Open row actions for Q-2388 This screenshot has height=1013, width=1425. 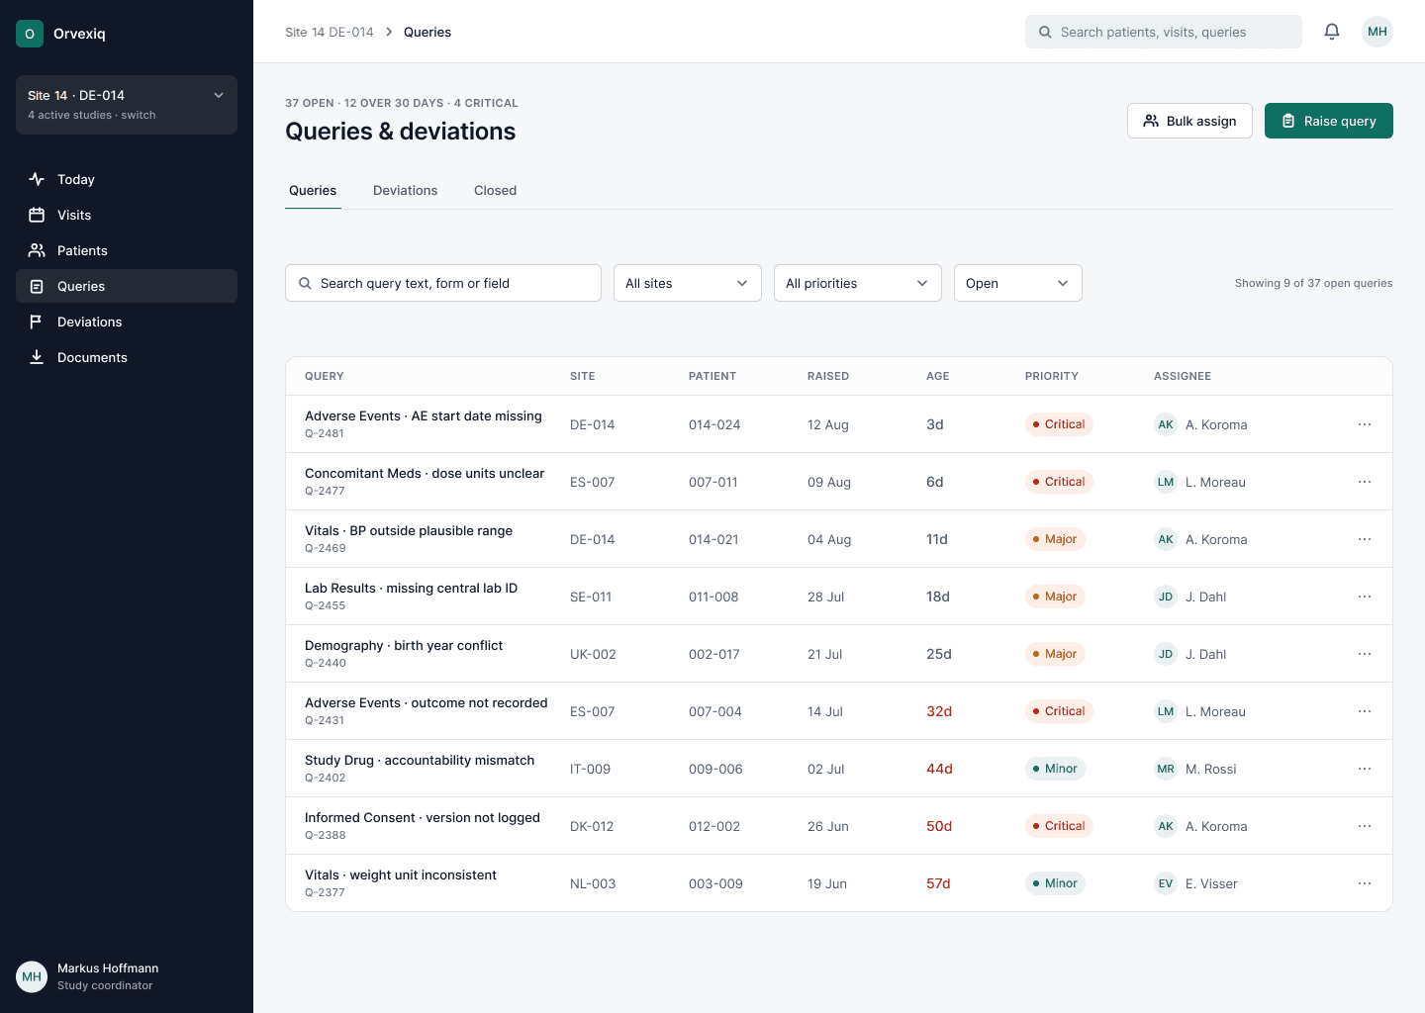[x=1365, y=826]
